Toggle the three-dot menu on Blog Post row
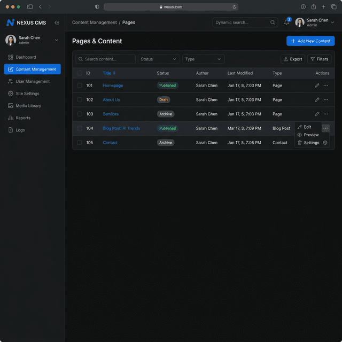The width and height of the screenshot is (342, 342). (325, 128)
